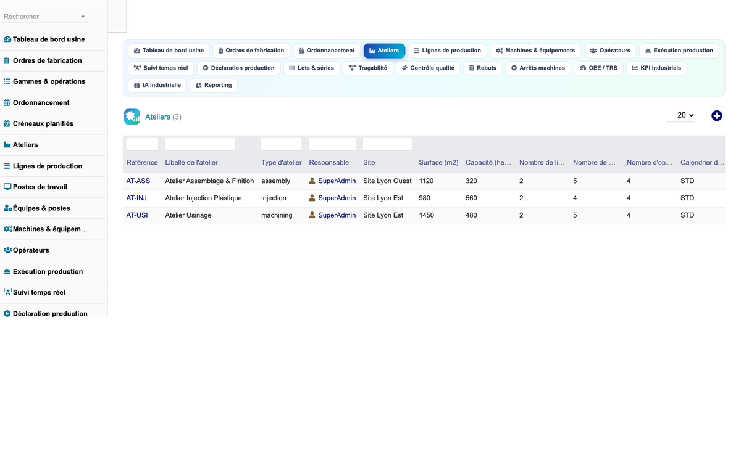Screen dimensions: 741x458
Task: Click SuperAdmin link in Atelier Injection row
Action: click(x=337, y=198)
